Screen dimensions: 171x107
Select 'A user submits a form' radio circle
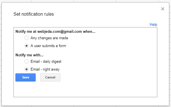coord(27,46)
